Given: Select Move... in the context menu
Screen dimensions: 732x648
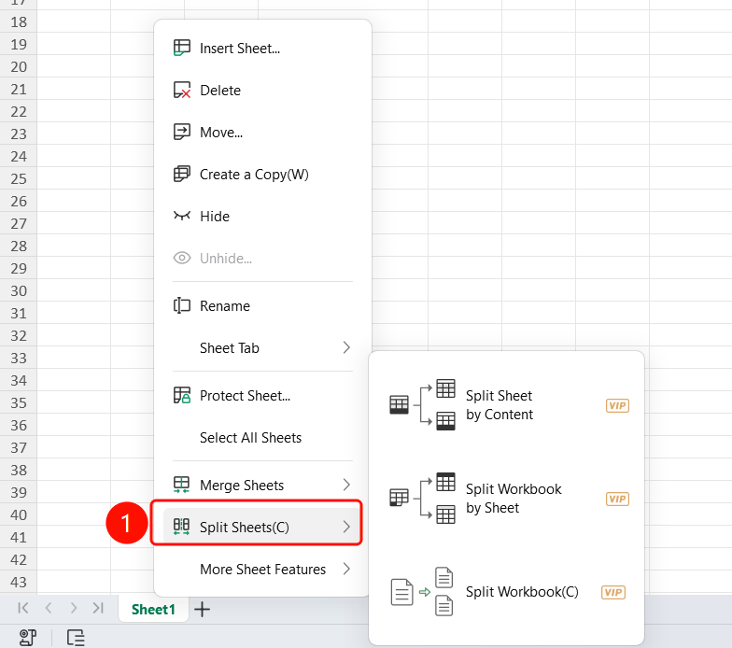Looking at the screenshot, I should pos(263,133).
